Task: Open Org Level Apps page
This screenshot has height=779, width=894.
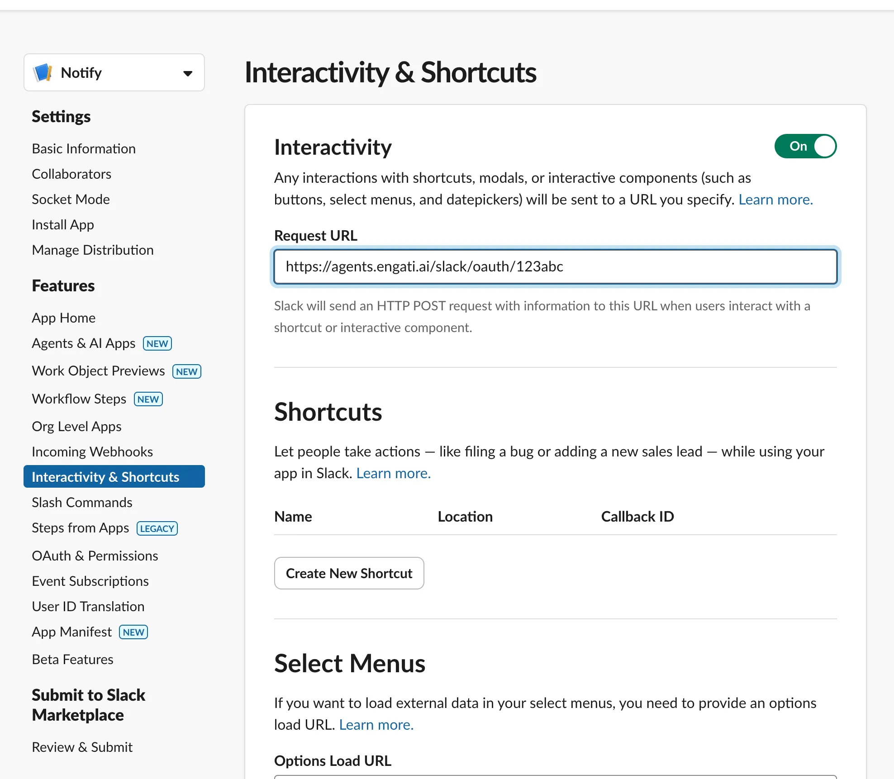Action: 76,426
